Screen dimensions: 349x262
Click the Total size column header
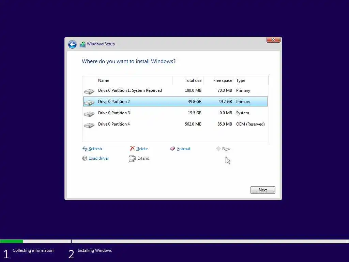[188, 81]
